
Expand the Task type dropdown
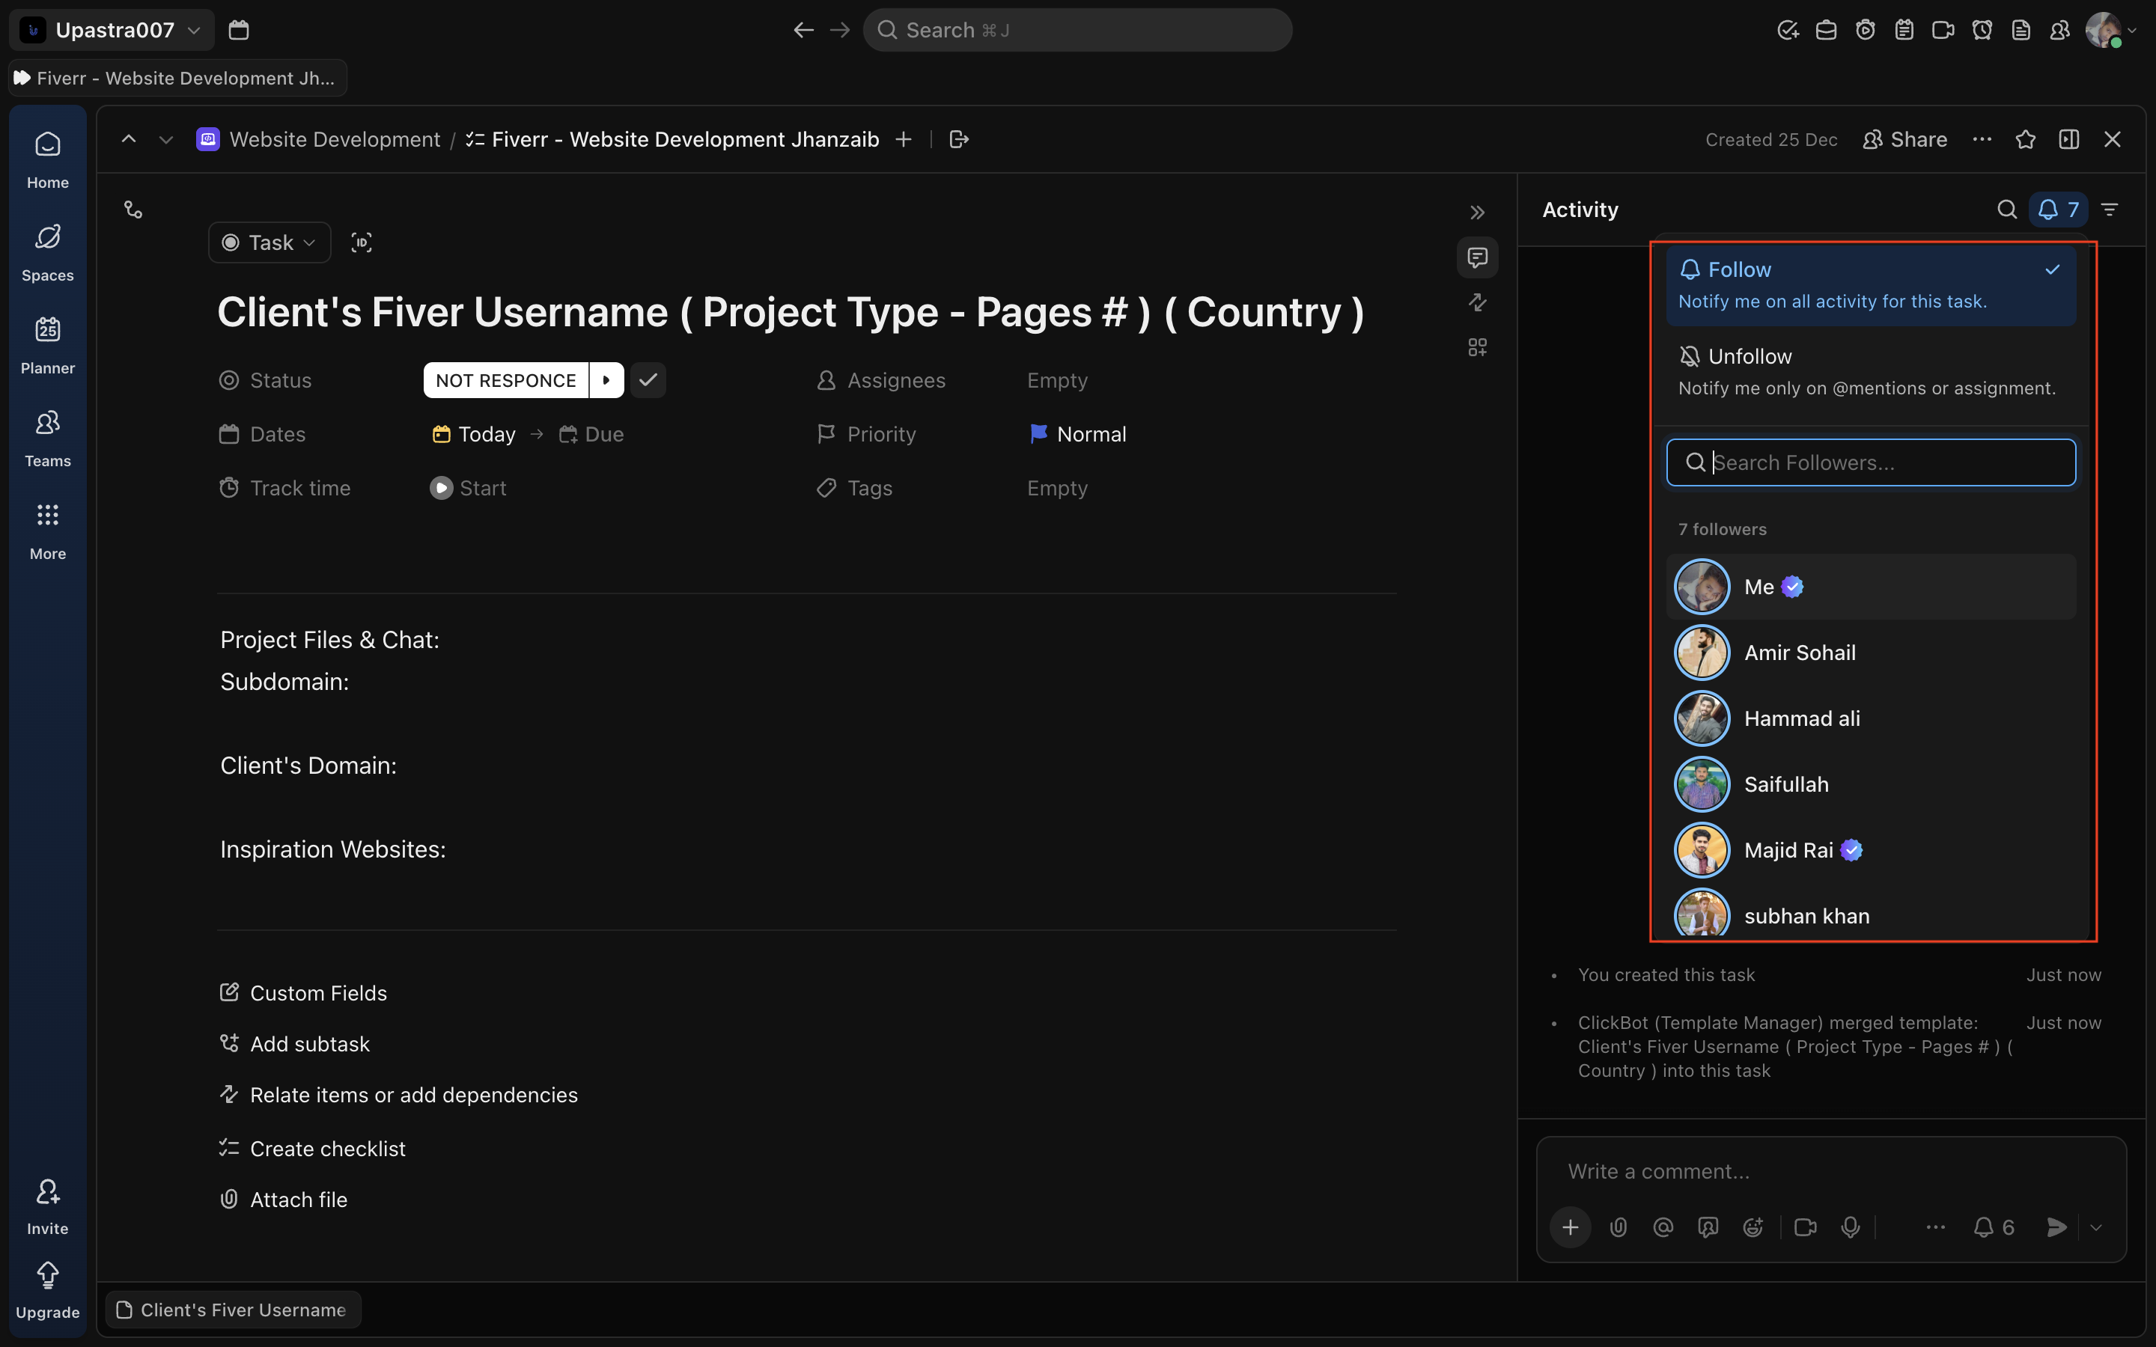coord(269,242)
